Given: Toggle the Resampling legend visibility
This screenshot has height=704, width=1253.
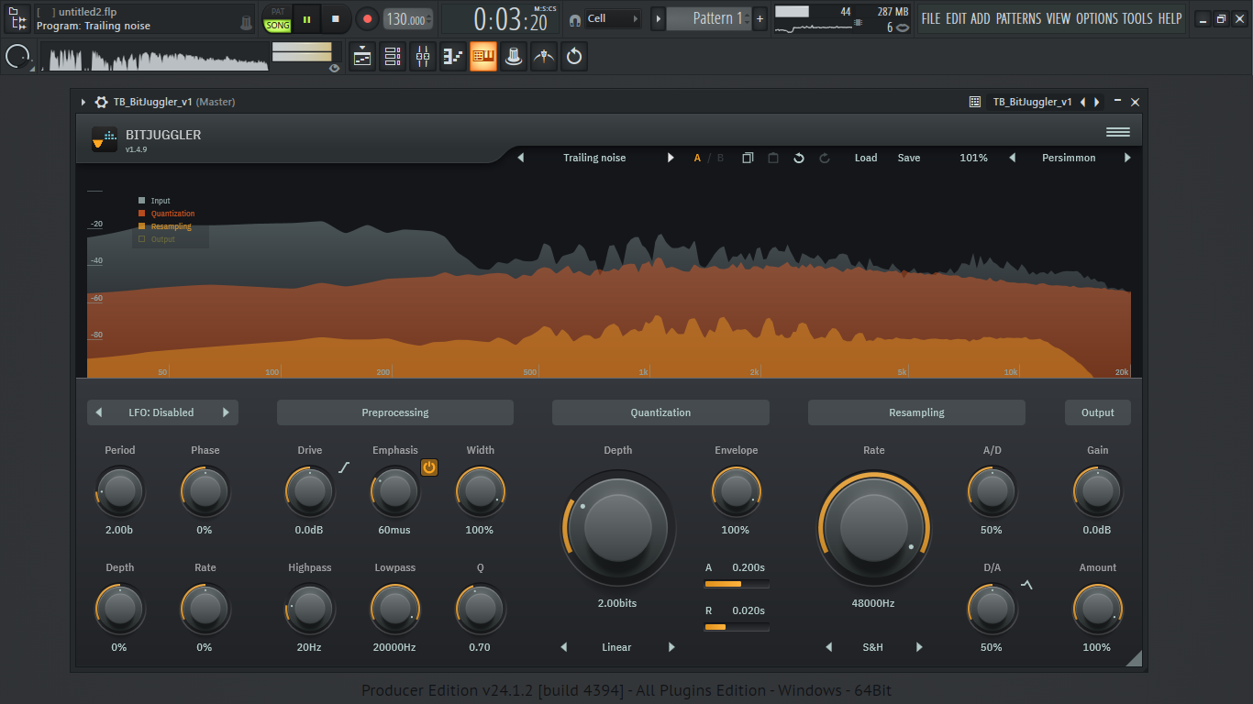Looking at the screenshot, I should pos(165,226).
